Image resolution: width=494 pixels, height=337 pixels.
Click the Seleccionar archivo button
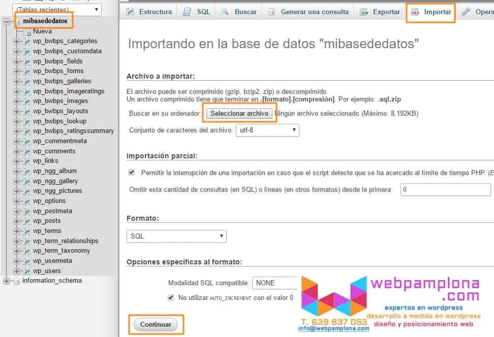(239, 113)
